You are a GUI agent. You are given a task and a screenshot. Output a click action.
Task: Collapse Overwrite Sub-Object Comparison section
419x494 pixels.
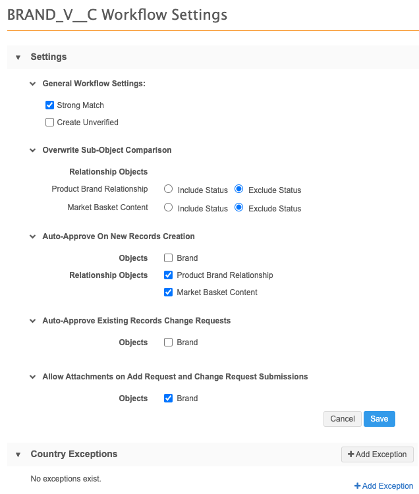point(32,150)
